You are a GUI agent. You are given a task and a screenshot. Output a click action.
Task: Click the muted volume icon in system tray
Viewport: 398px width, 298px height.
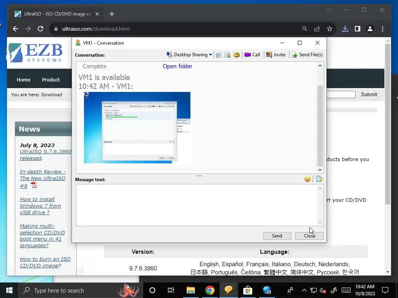[323, 290]
